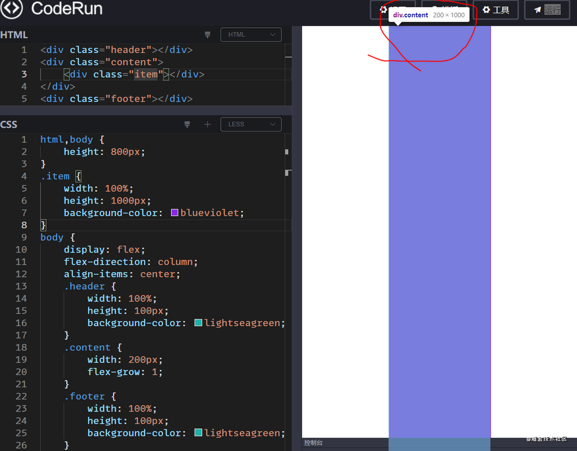Click the class="content" opening tag line
The height and width of the screenshot is (451, 577).
point(101,62)
